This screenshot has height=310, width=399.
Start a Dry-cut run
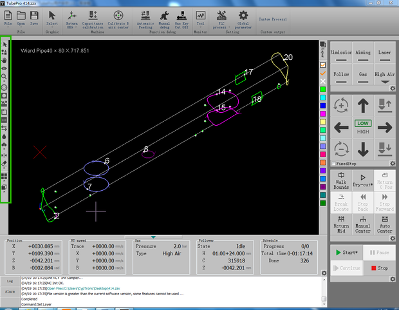pyautogui.click(x=363, y=180)
